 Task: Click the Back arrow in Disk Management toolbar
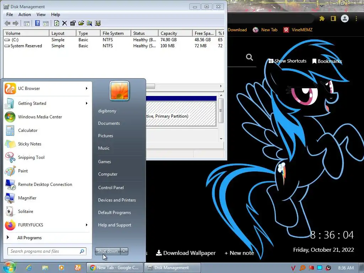click(7, 23)
